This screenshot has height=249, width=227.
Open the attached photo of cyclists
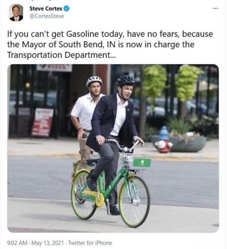coord(113,148)
